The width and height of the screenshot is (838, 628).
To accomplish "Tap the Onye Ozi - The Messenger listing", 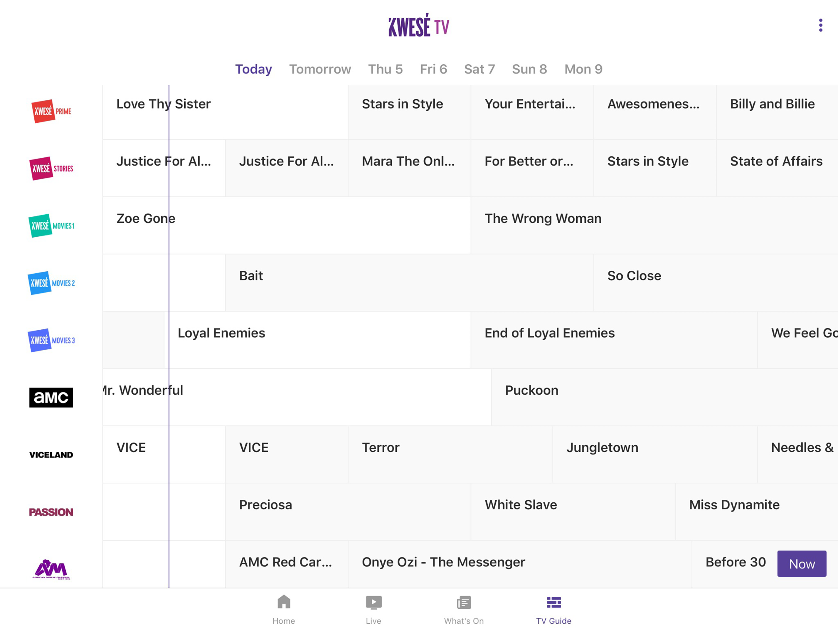I will 520,564.
